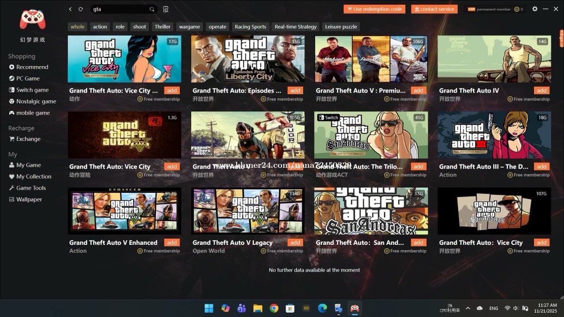This screenshot has height=317, width=564.
Task: Open Game Tools from the sidebar
Action: pos(31,188)
